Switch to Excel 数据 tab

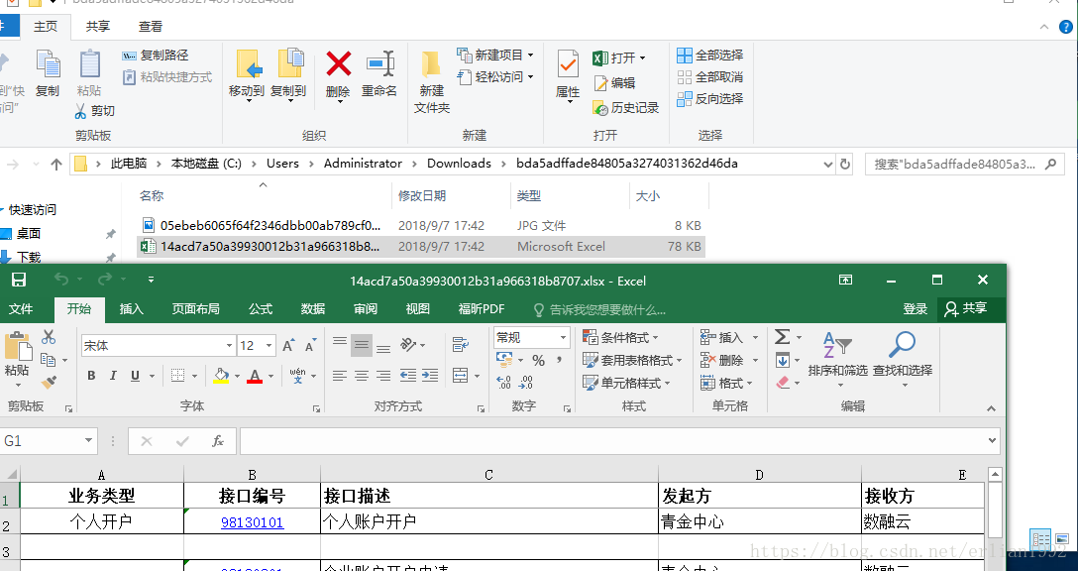pos(313,309)
